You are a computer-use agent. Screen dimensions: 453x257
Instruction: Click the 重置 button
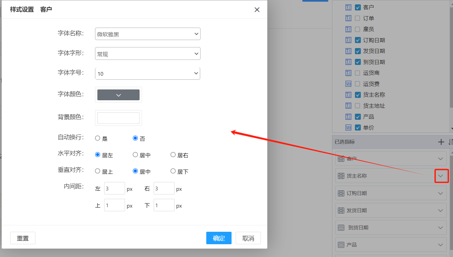pos(23,238)
